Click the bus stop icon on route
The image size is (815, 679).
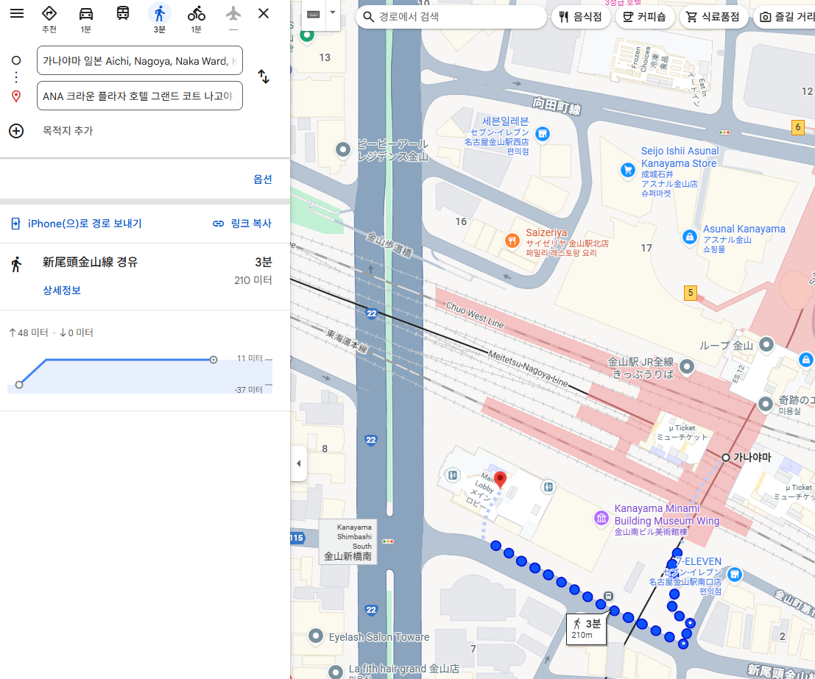(608, 596)
